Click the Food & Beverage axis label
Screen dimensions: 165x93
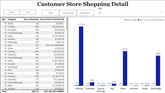click(x=101, y=90)
